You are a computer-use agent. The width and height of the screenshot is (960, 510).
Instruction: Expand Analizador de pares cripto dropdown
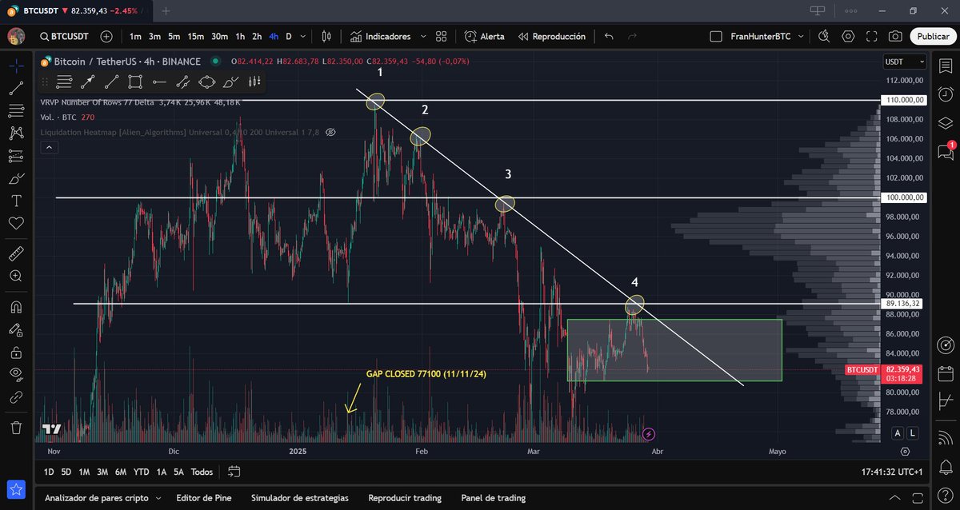[x=158, y=498]
